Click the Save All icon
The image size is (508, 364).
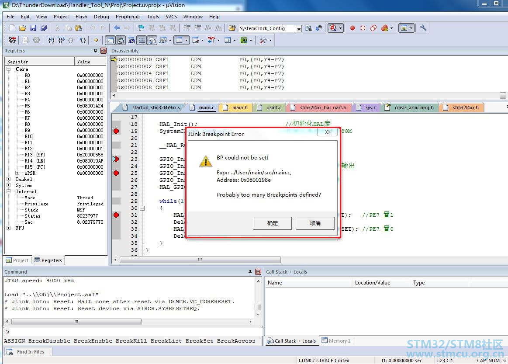(x=44, y=28)
